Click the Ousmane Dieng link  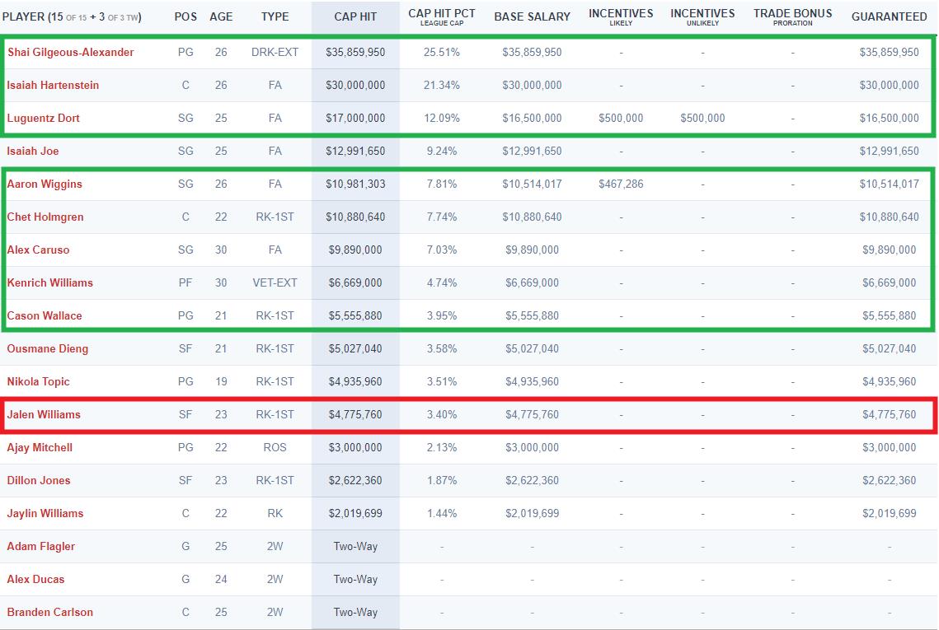(48, 348)
